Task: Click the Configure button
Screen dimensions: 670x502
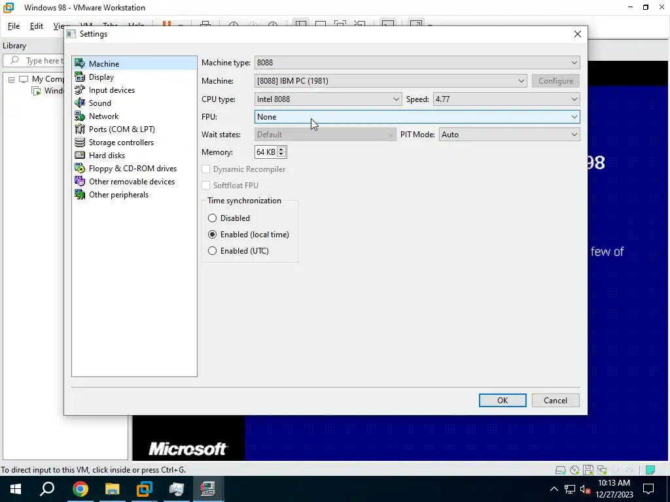Action: (555, 80)
